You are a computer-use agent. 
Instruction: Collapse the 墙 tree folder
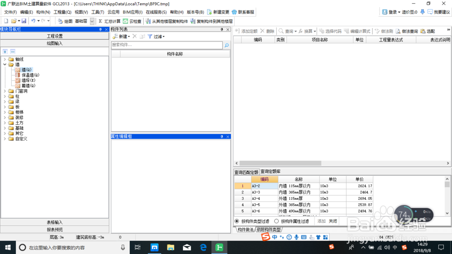[x=5, y=65]
